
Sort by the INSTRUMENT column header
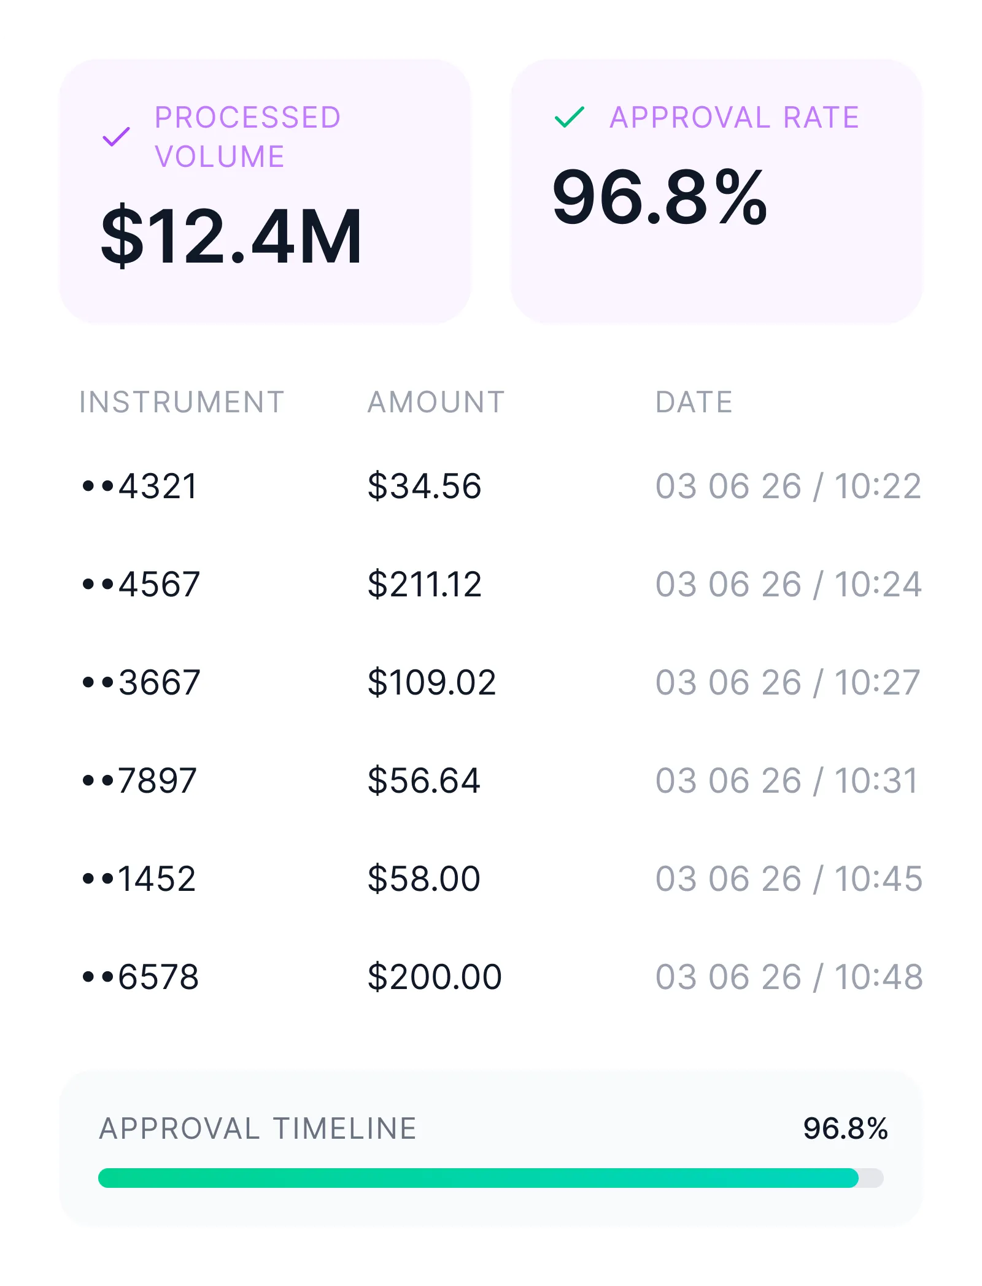[x=182, y=402]
